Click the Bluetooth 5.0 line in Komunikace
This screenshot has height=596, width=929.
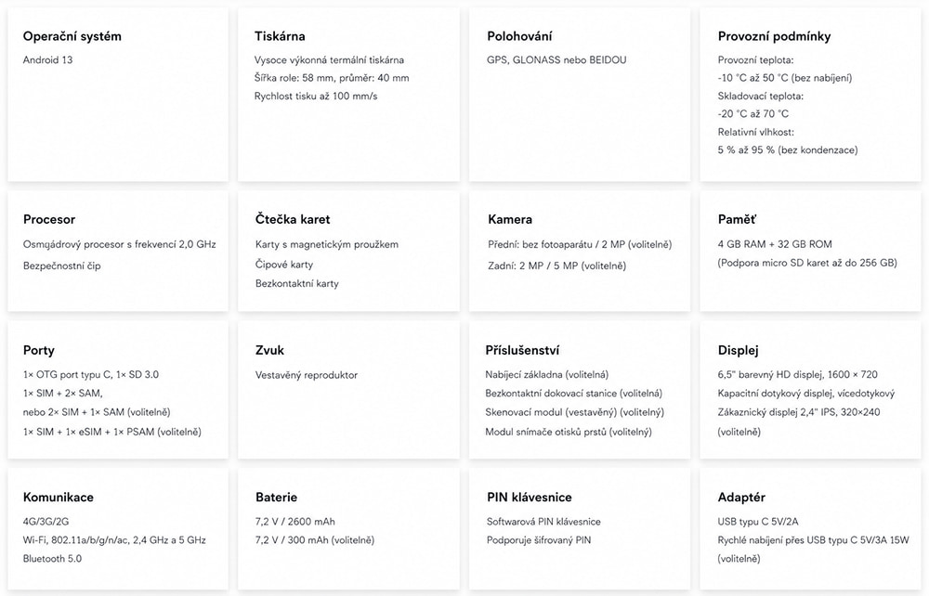coord(52,558)
